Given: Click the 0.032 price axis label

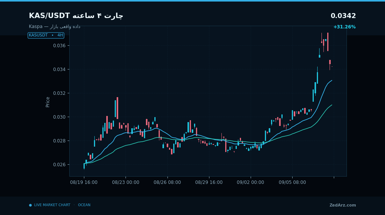Looking at the screenshot, I should (59, 93).
